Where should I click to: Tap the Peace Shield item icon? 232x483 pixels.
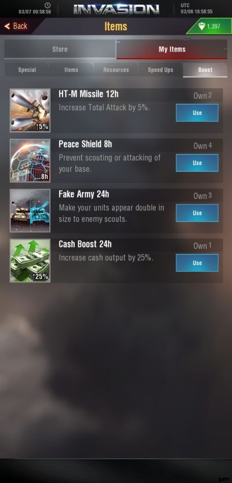point(30,160)
